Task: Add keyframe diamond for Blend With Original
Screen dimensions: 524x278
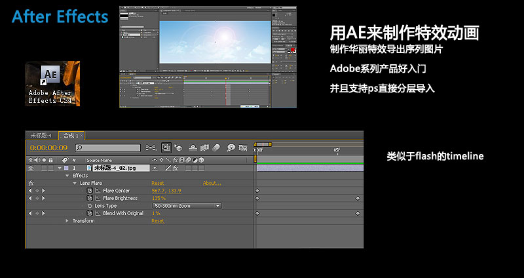Action: [x=37, y=213]
